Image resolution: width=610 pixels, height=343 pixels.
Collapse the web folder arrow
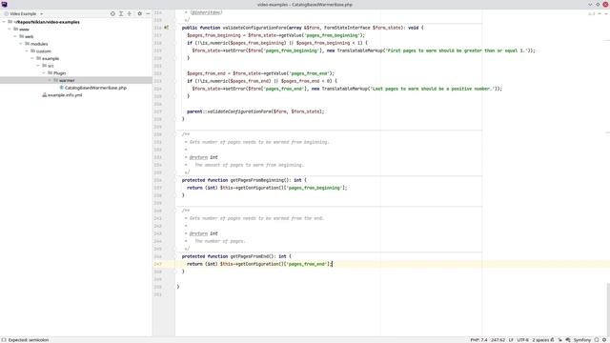[x=15, y=36]
